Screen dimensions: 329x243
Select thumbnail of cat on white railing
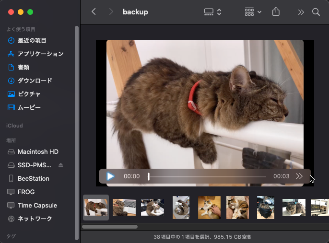pyautogui.click(x=96, y=208)
